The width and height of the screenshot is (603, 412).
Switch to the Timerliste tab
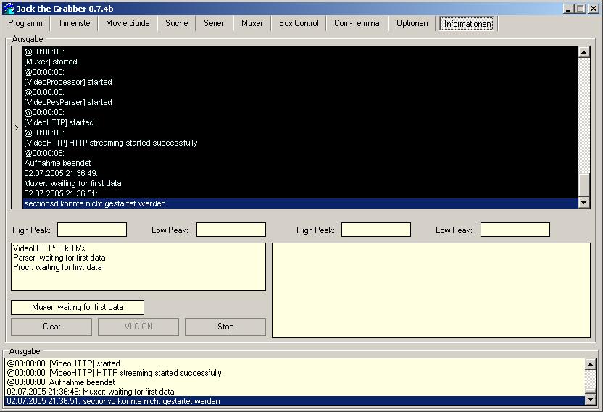click(x=74, y=23)
